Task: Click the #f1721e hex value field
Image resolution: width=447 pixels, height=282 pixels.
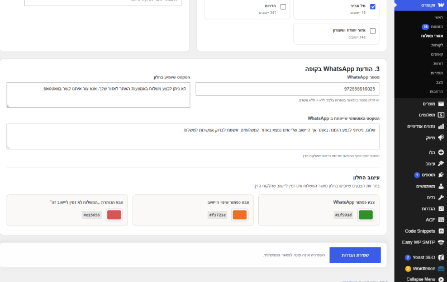Action: [217, 215]
